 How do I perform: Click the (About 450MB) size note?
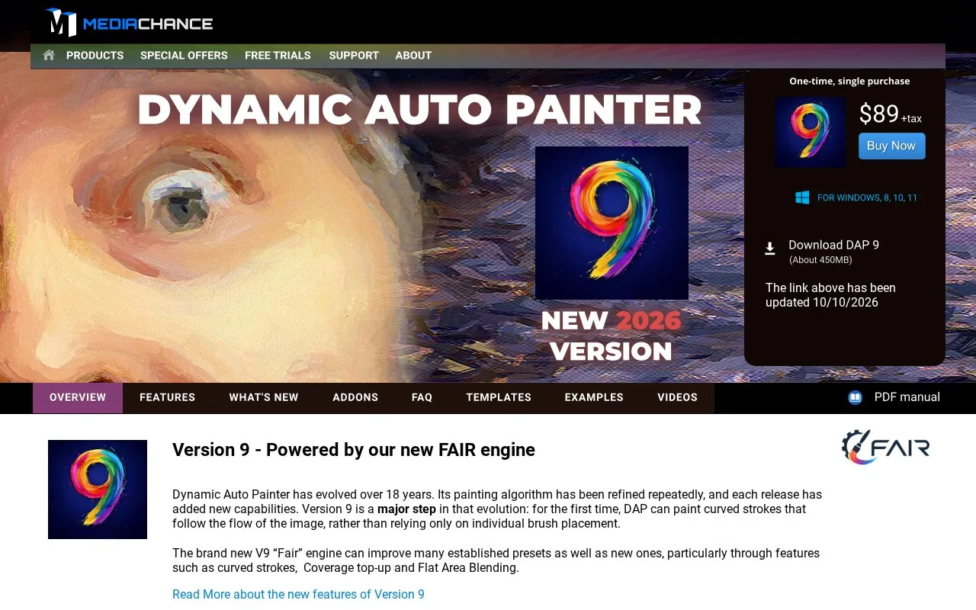click(820, 260)
